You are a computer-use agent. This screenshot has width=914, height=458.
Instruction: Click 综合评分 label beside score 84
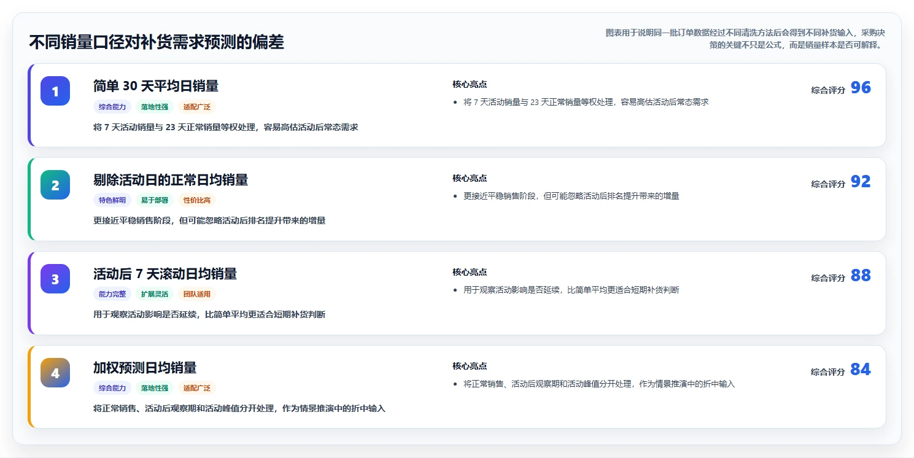coord(828,372)
